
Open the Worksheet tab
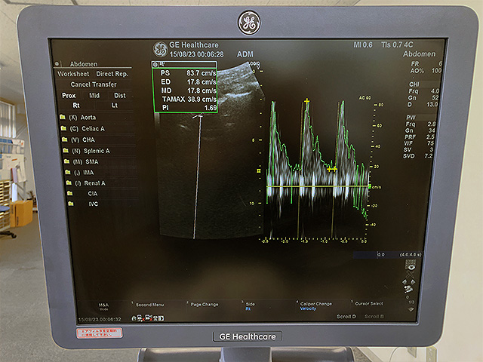click(74, 75)
